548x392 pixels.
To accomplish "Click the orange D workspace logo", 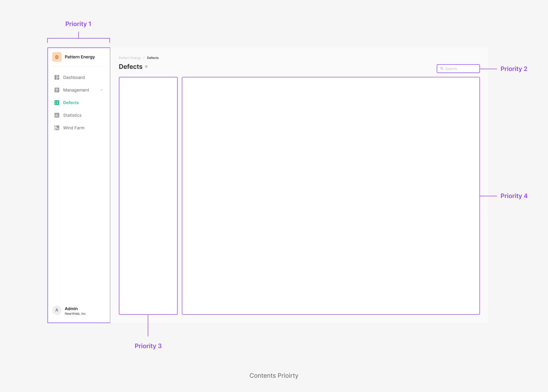I will (x=57, y=57).
